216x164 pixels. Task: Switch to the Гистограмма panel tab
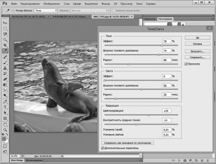165,19
